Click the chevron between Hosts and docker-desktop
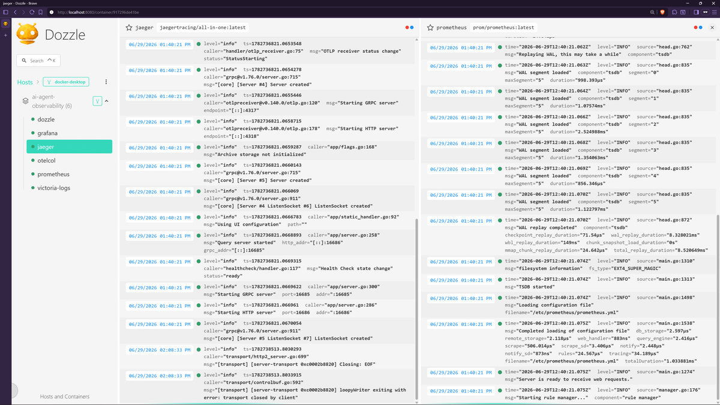The width and height of the screenshot is (720, 405). (x=37, y=82)
